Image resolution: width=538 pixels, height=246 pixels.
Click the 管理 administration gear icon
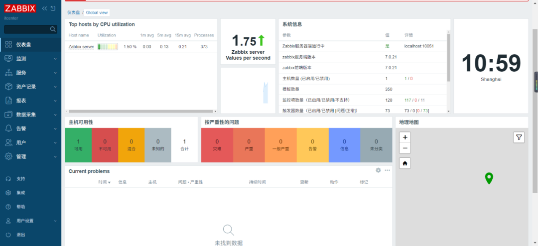(9, 156)
